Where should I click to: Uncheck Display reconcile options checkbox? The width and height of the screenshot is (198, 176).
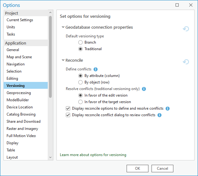[x=68, y=108]
